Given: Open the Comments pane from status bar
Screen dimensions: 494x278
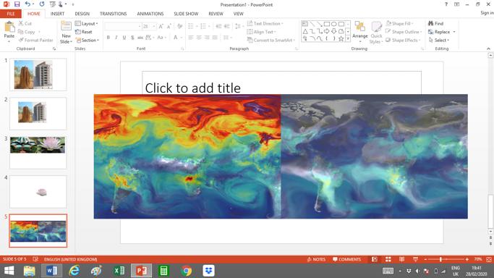Looking at the screenshot, I should click(x=346, y=259).
